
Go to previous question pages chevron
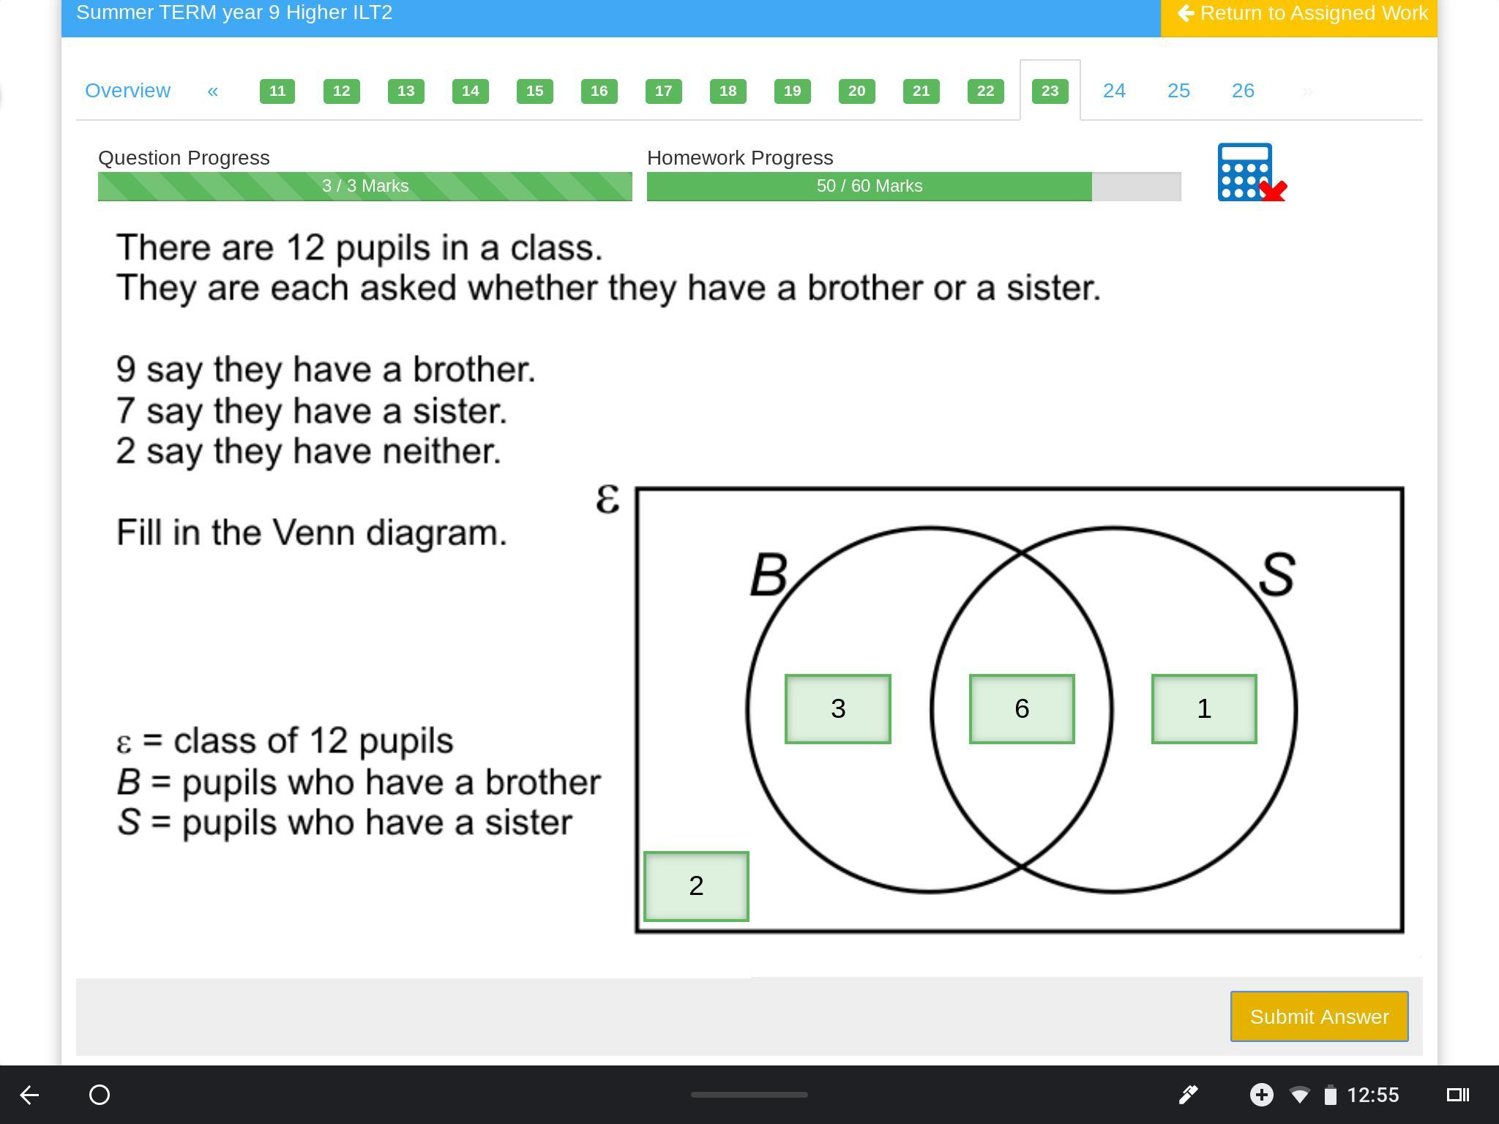(213, 91)
